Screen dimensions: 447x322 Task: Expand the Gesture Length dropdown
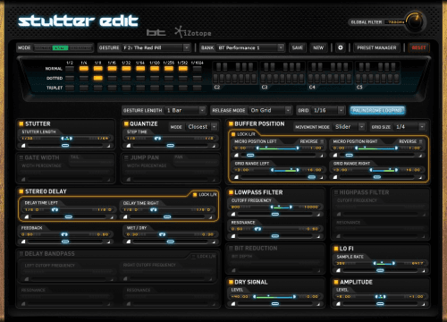(x=185, y=110)
